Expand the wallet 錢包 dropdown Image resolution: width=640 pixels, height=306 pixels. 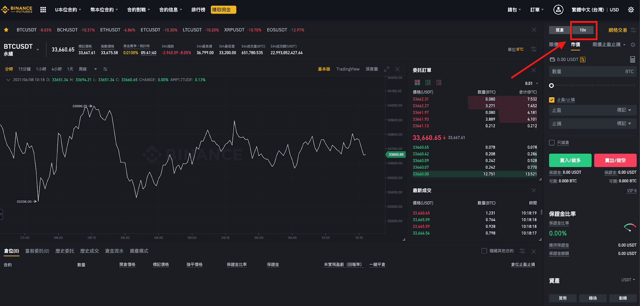point(514,10)
